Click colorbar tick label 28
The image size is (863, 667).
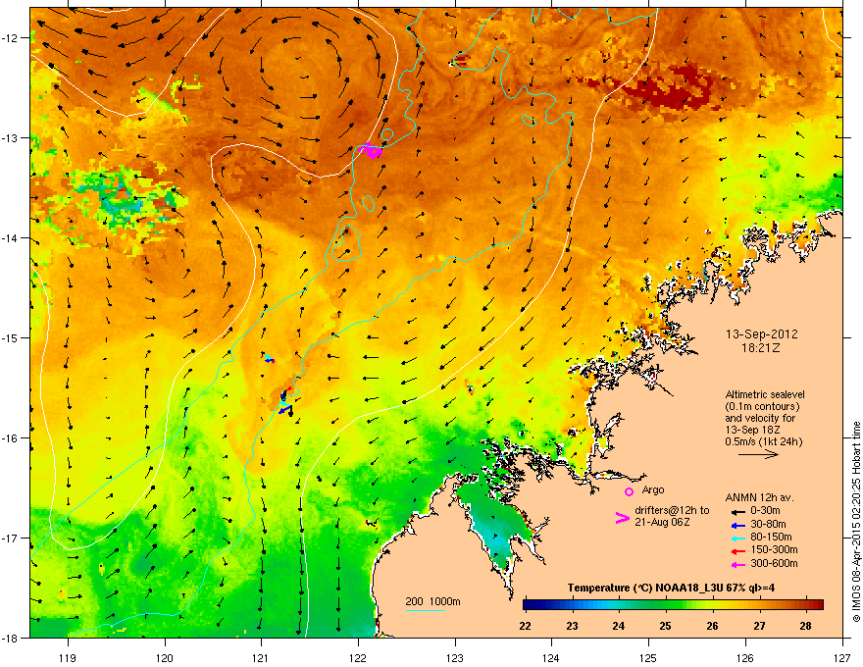(806, 626)
